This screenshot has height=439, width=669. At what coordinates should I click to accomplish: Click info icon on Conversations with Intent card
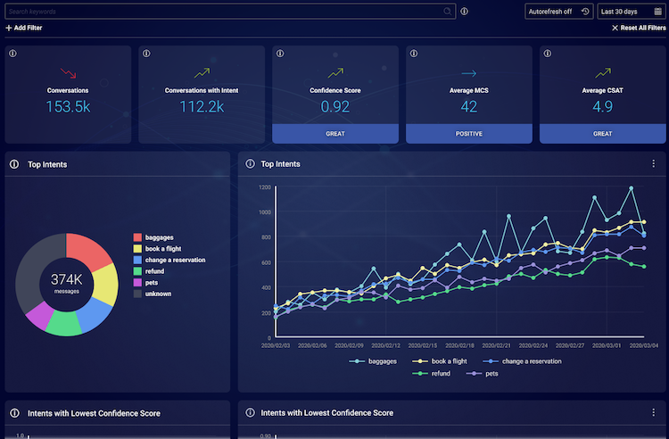146,54
